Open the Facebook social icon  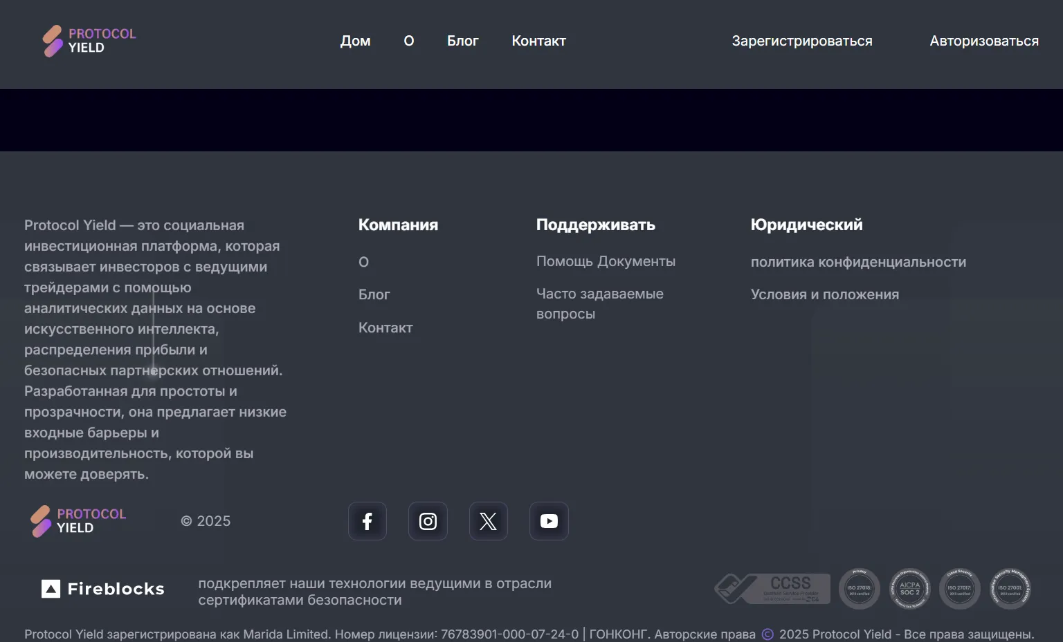pyautogui.click(x=367, y=521)
